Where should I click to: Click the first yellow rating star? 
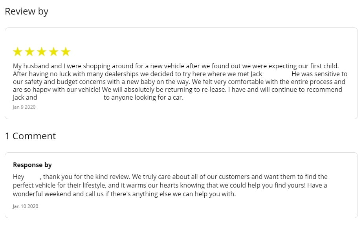pos(17,52)
